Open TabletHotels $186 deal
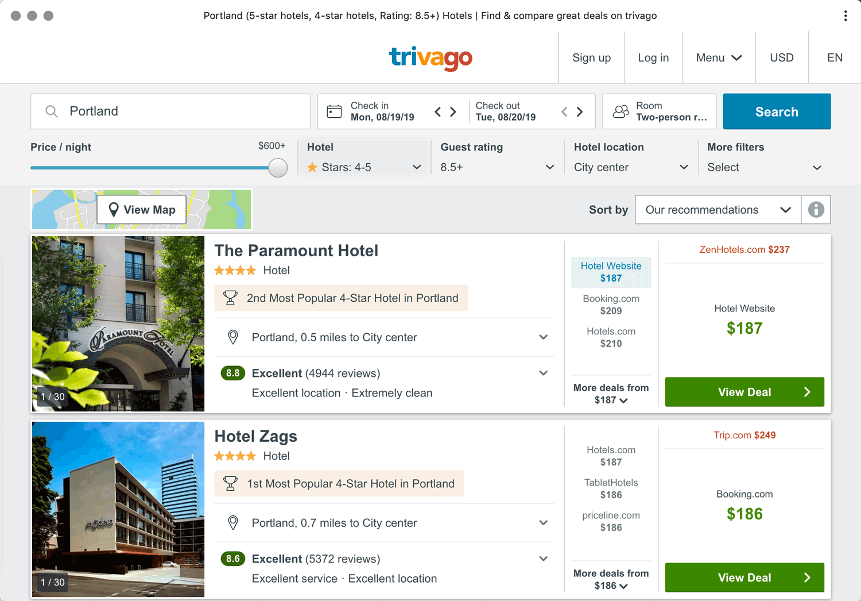The image size is (861, 601). click(611, 488)
